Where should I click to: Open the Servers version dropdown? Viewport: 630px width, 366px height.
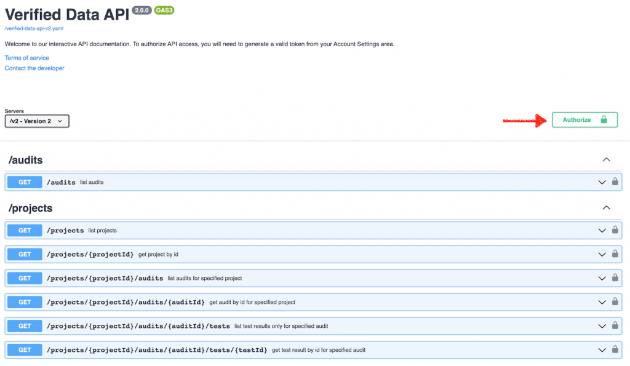click(36, 121)
